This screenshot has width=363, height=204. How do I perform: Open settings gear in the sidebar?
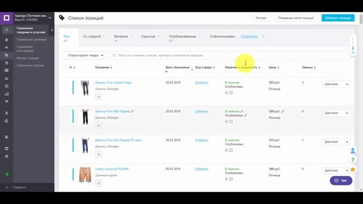[x=6, y=156]
